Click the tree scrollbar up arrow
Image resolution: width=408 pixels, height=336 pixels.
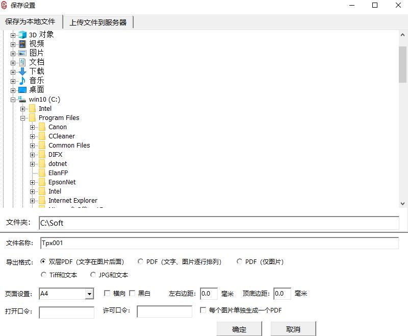(402, 35)
